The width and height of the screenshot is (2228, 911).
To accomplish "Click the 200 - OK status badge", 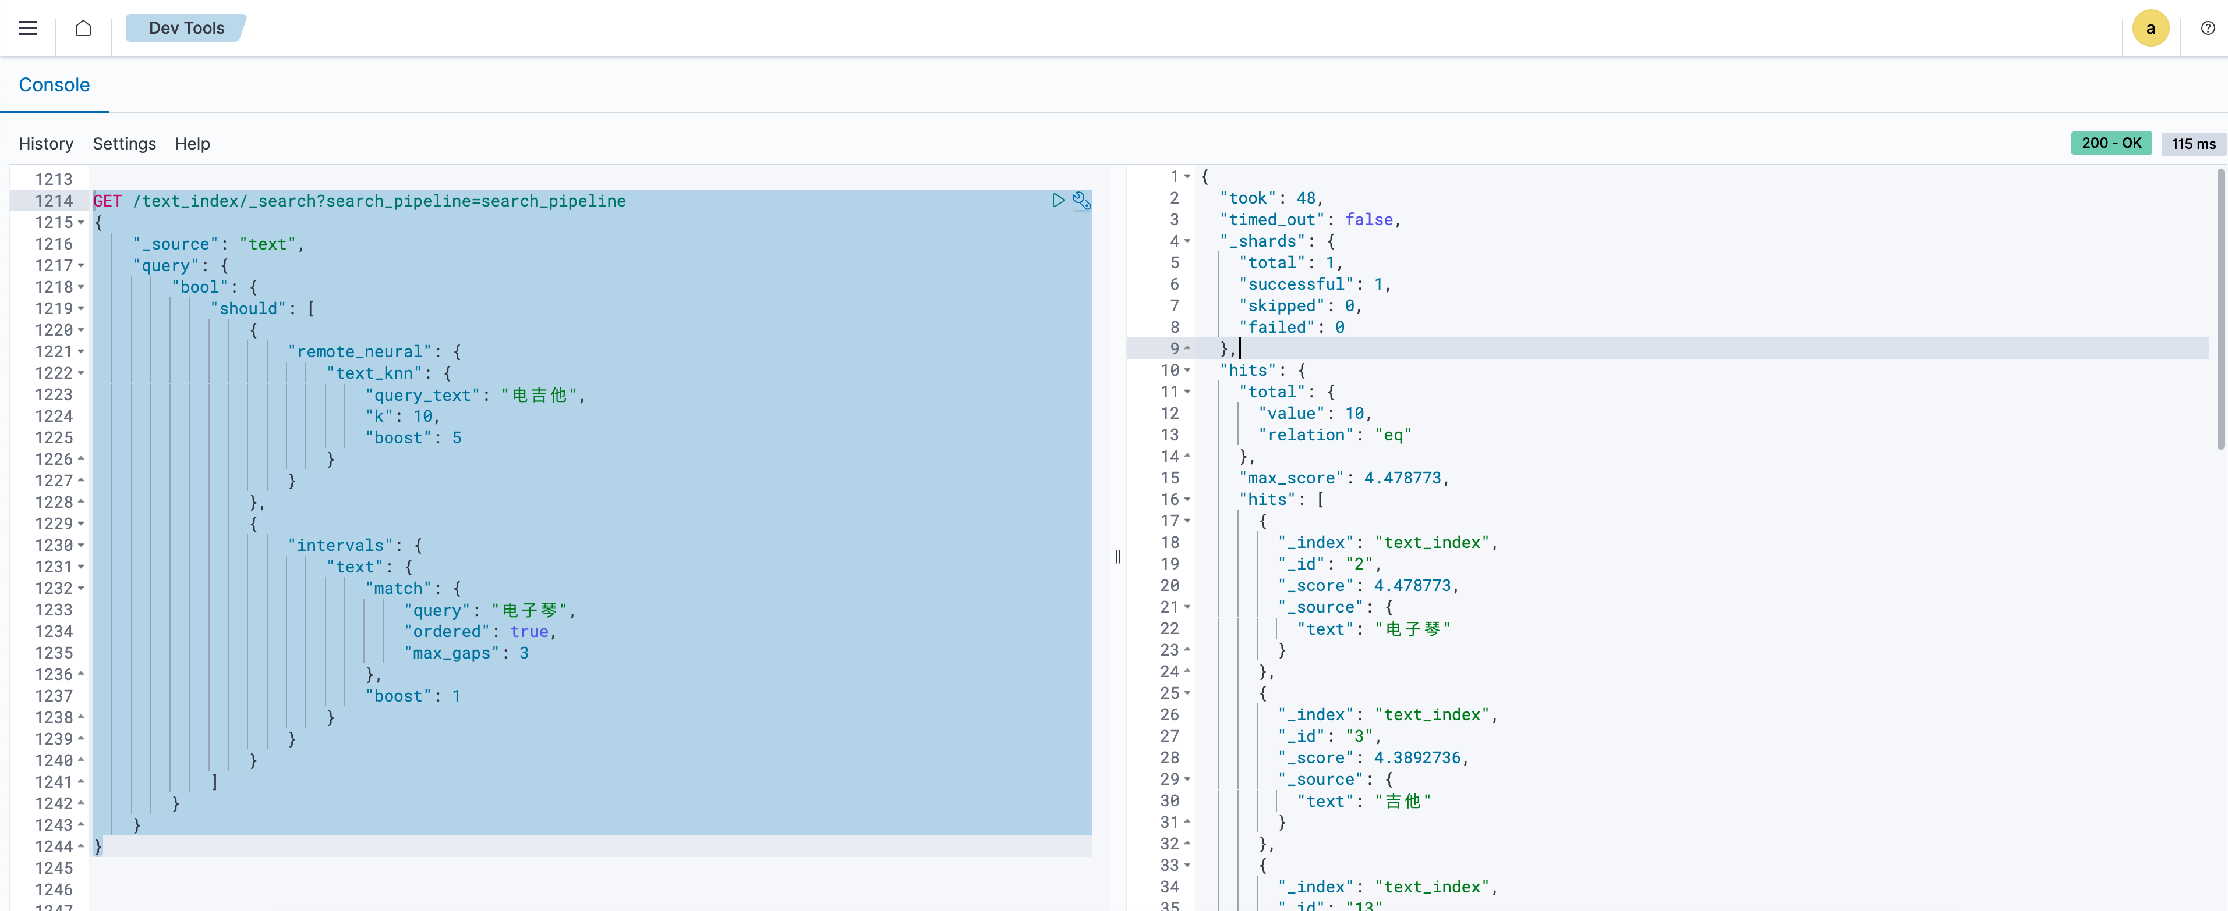I will (x=2110, y=144).
